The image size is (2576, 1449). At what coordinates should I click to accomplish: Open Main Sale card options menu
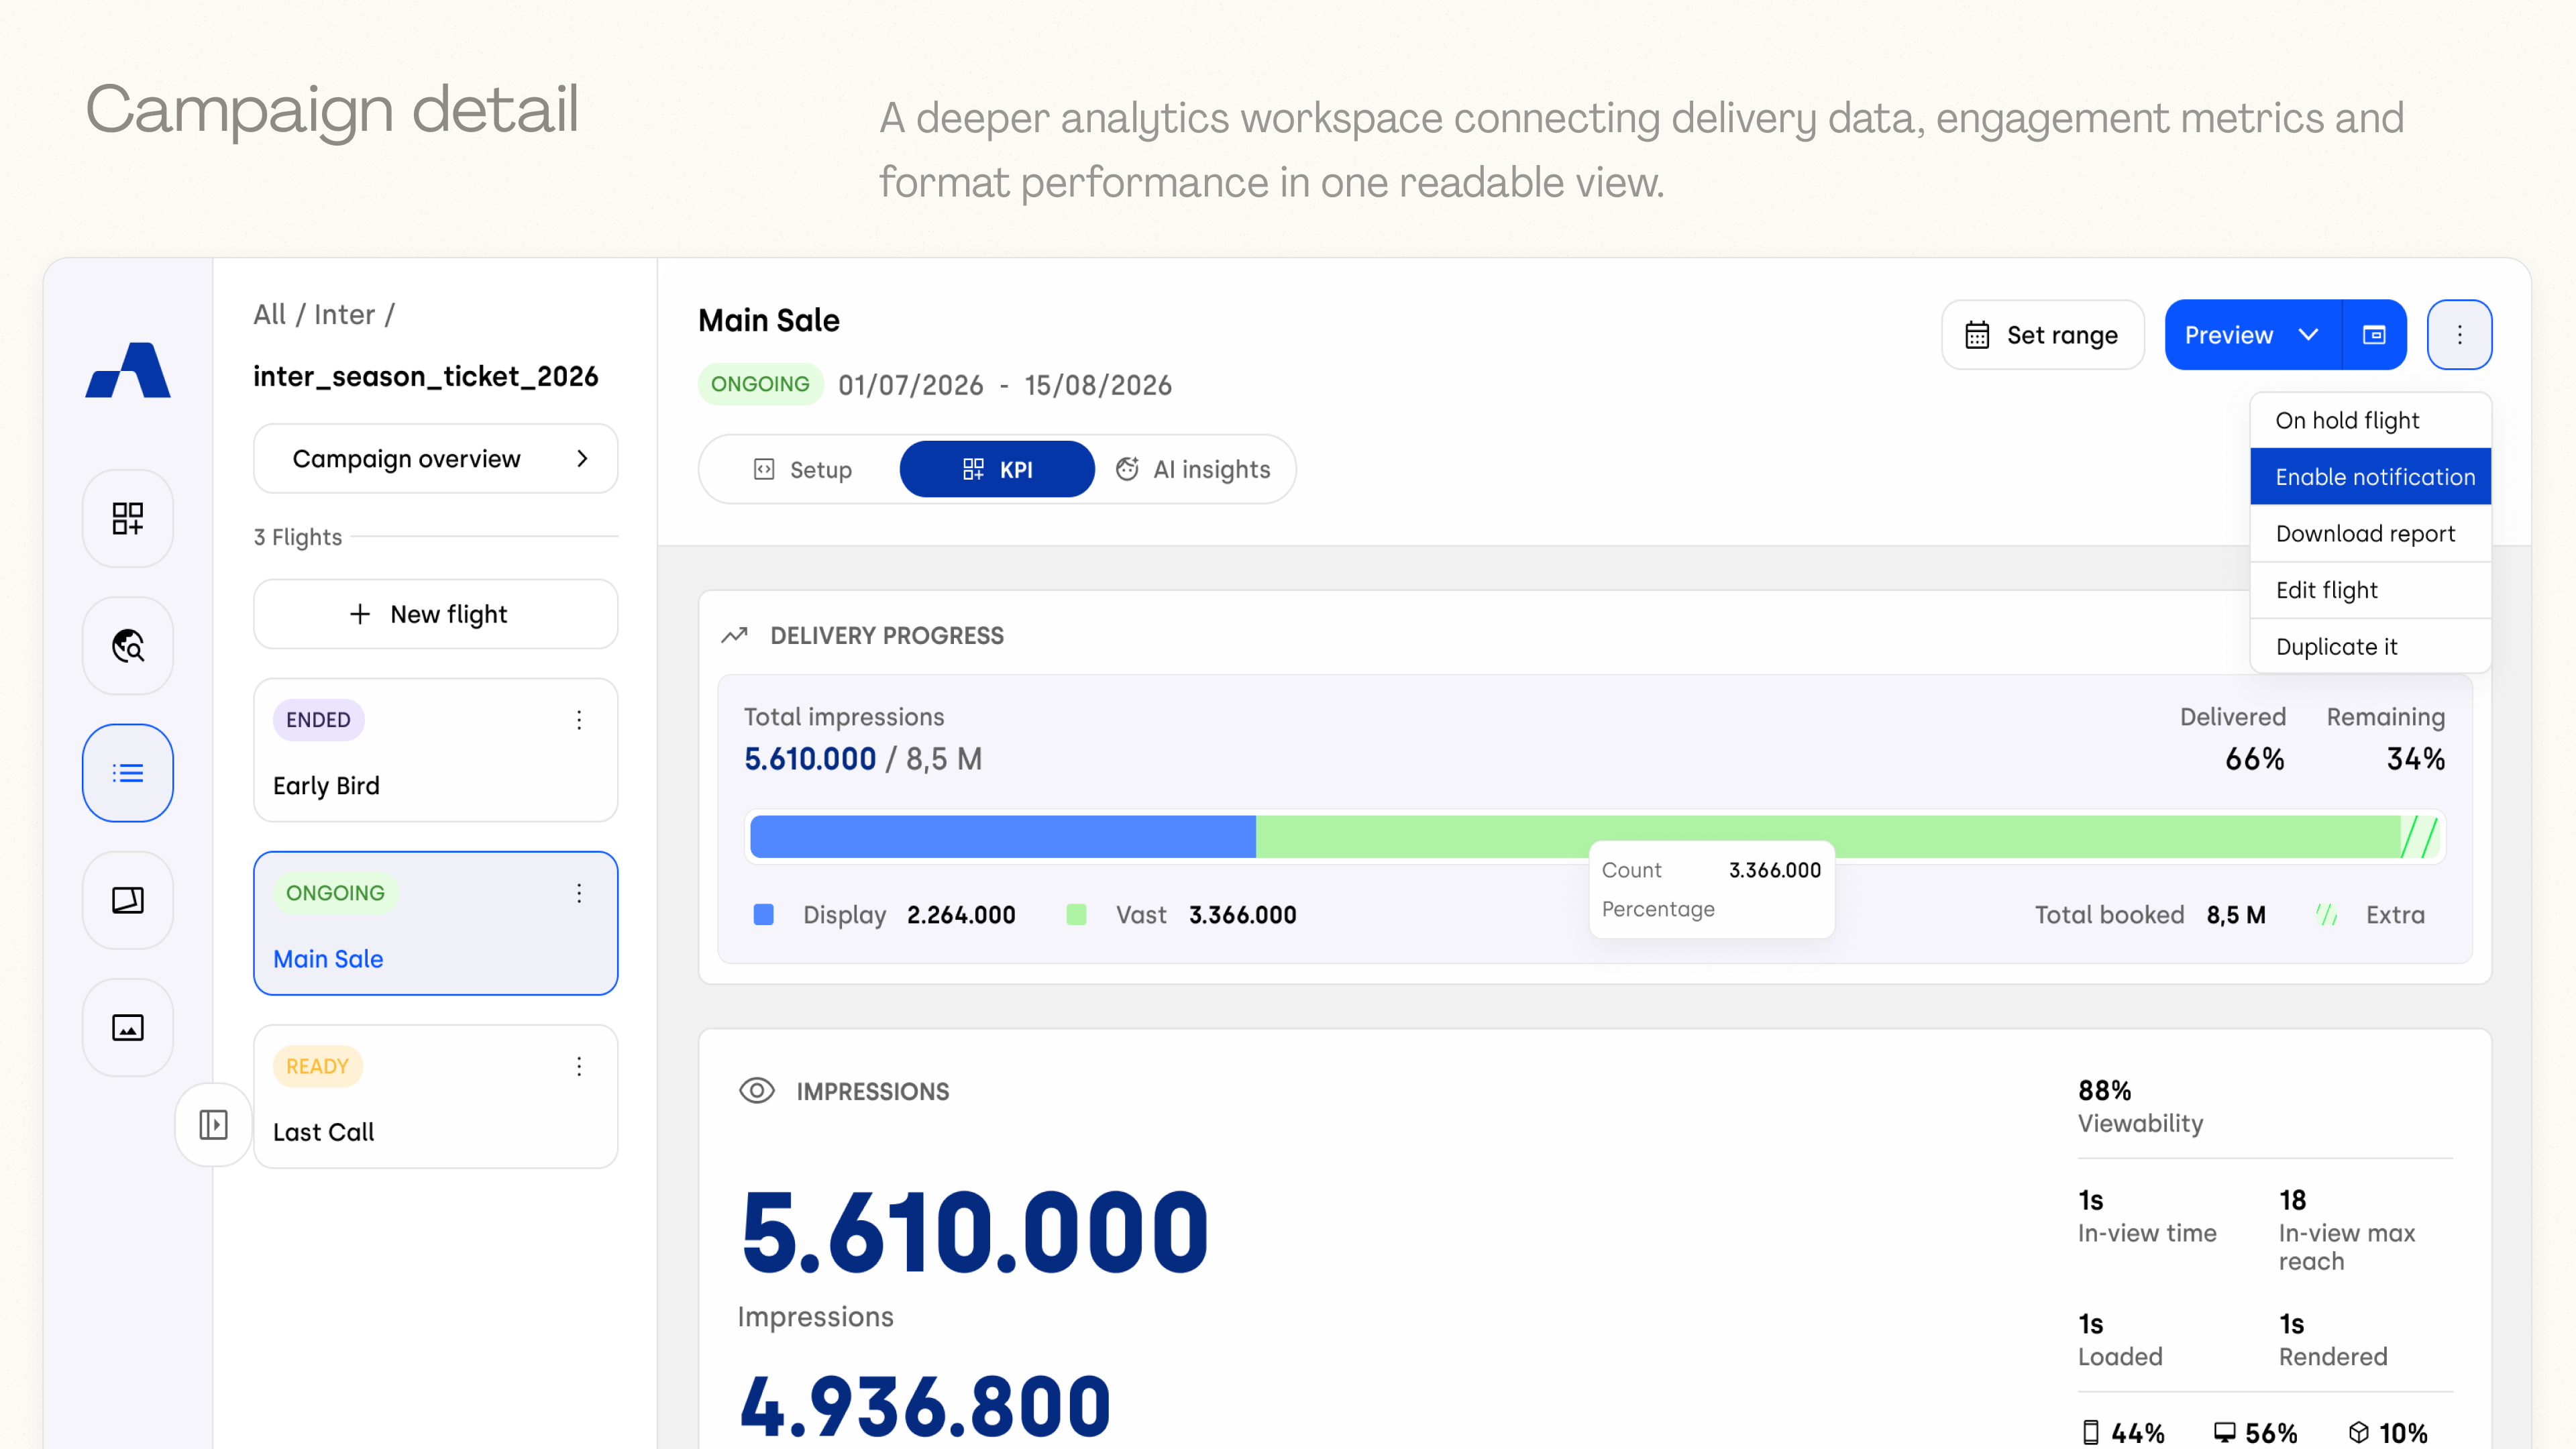pyautogui.click(x=579, y=893)
